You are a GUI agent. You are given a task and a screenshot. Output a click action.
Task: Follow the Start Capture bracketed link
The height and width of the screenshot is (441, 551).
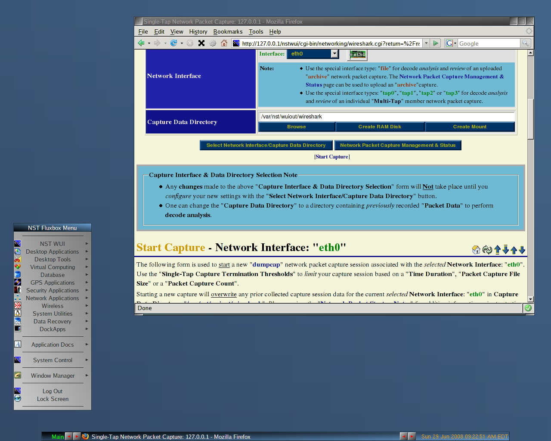pyautogui.click(x=332, y=157)
